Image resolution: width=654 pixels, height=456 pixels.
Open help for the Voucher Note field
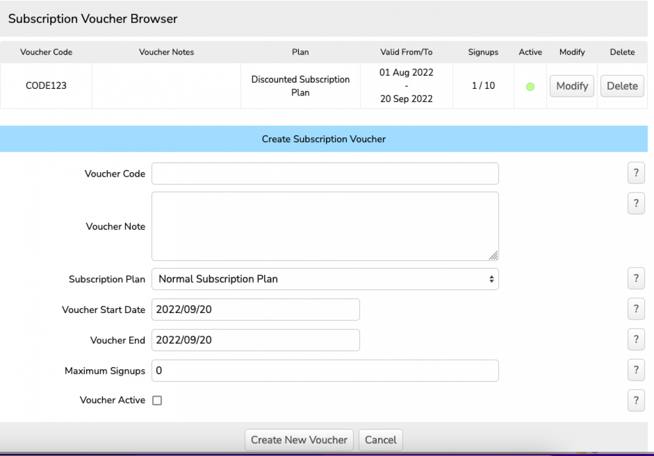[636, 204]
